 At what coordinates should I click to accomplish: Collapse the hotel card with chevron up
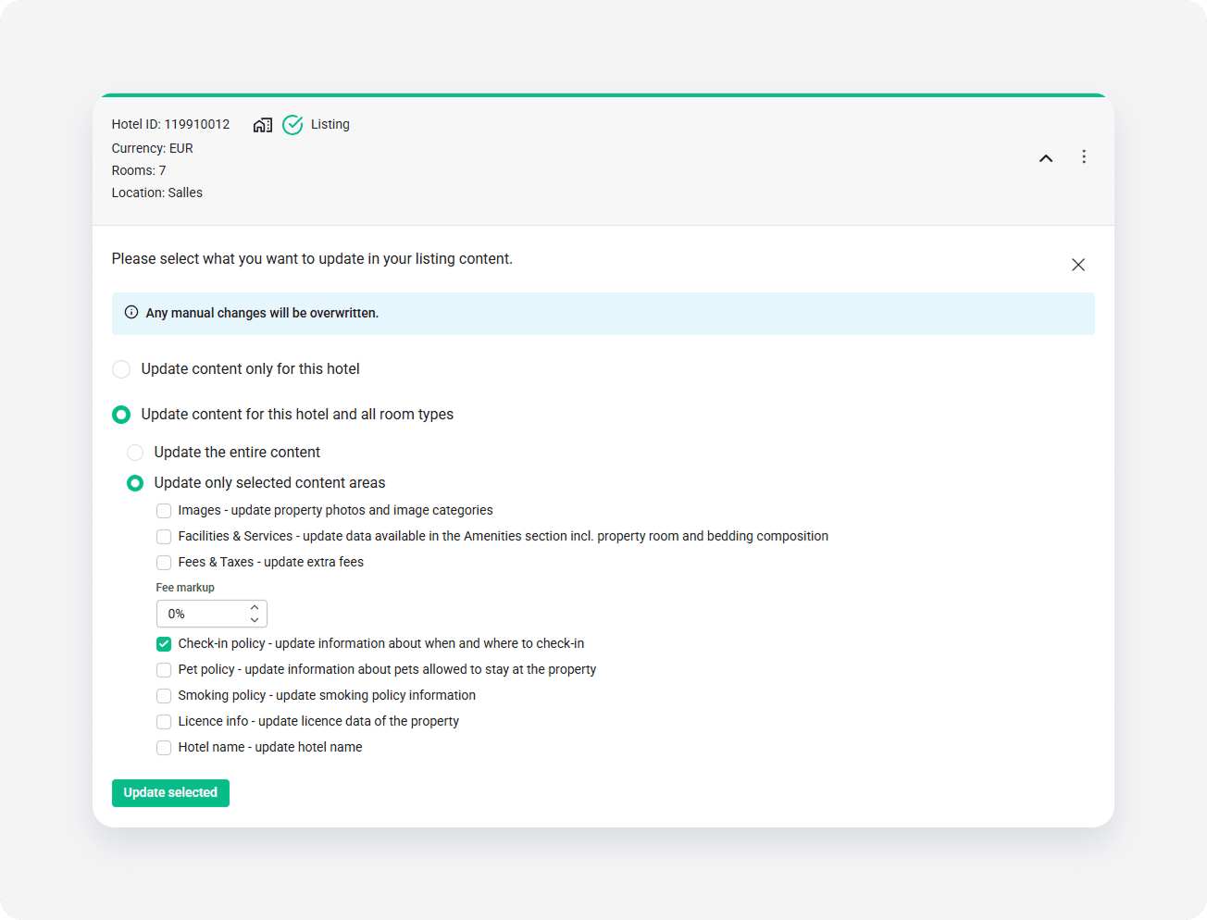point(1046,158)
